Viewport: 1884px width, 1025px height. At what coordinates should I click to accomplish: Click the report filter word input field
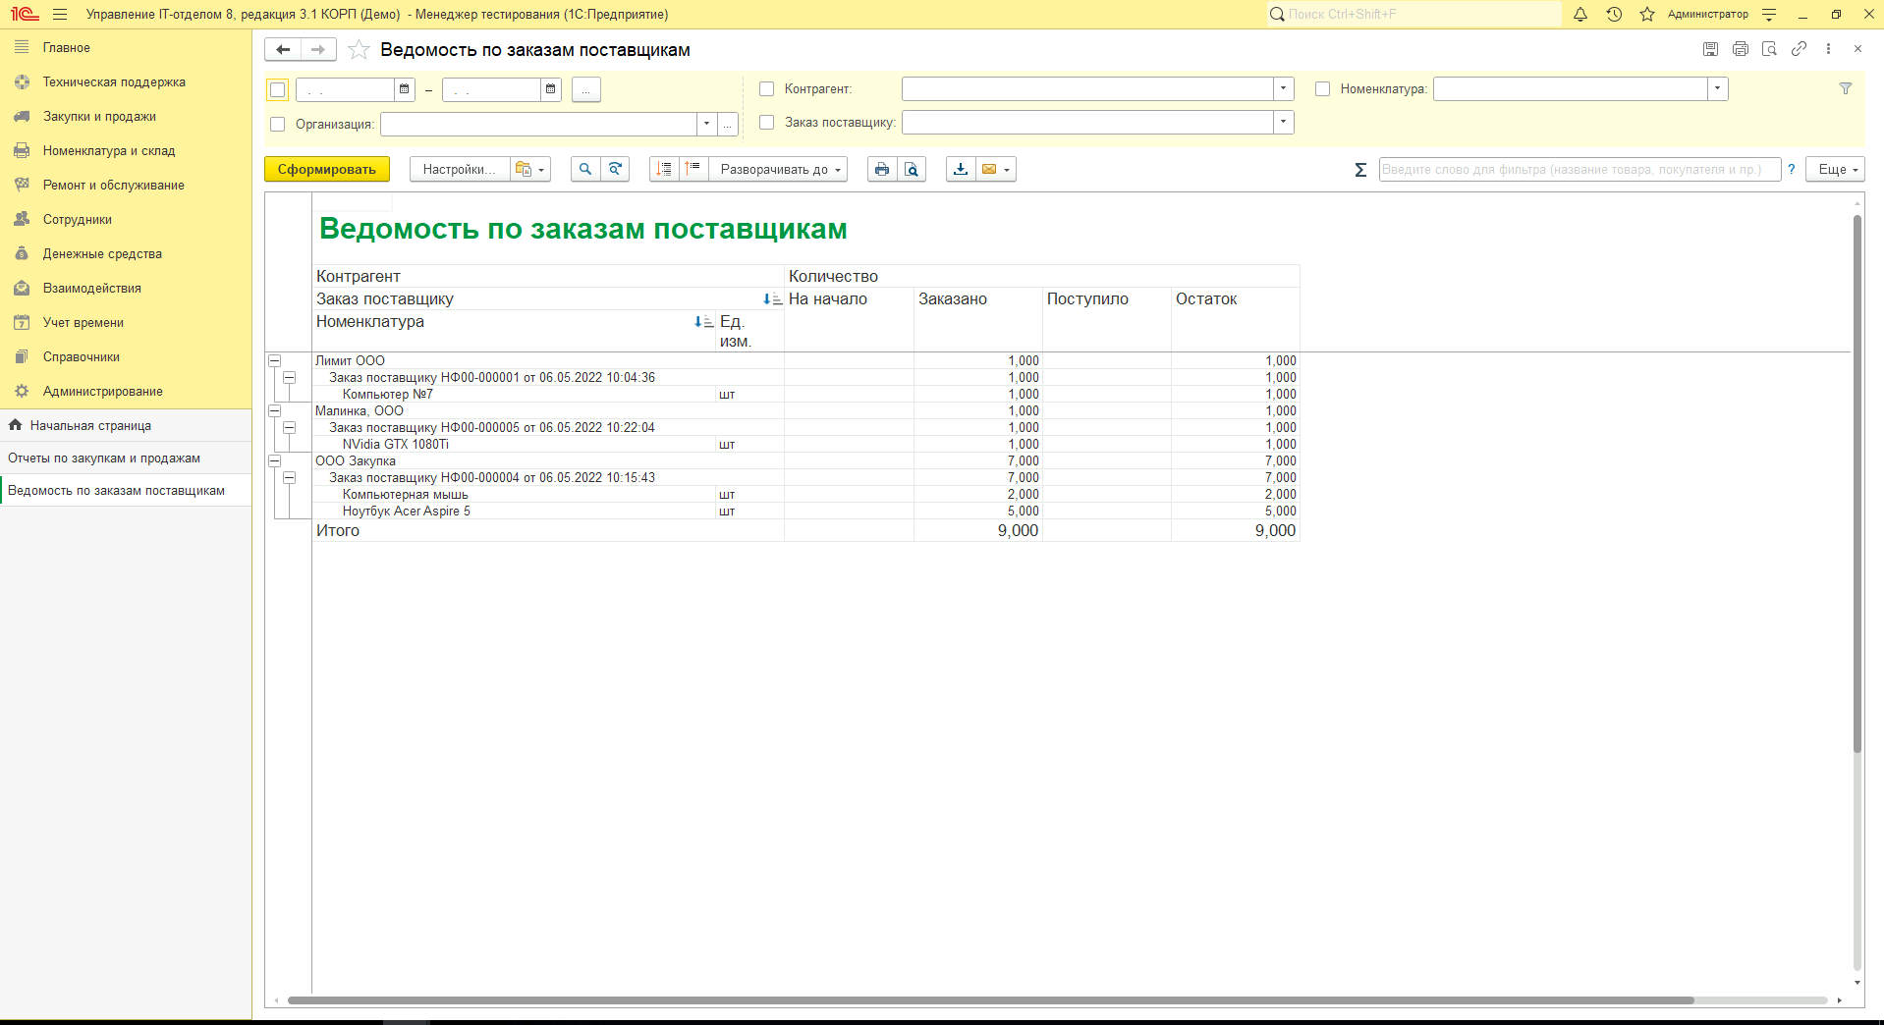click(1579, 170)
